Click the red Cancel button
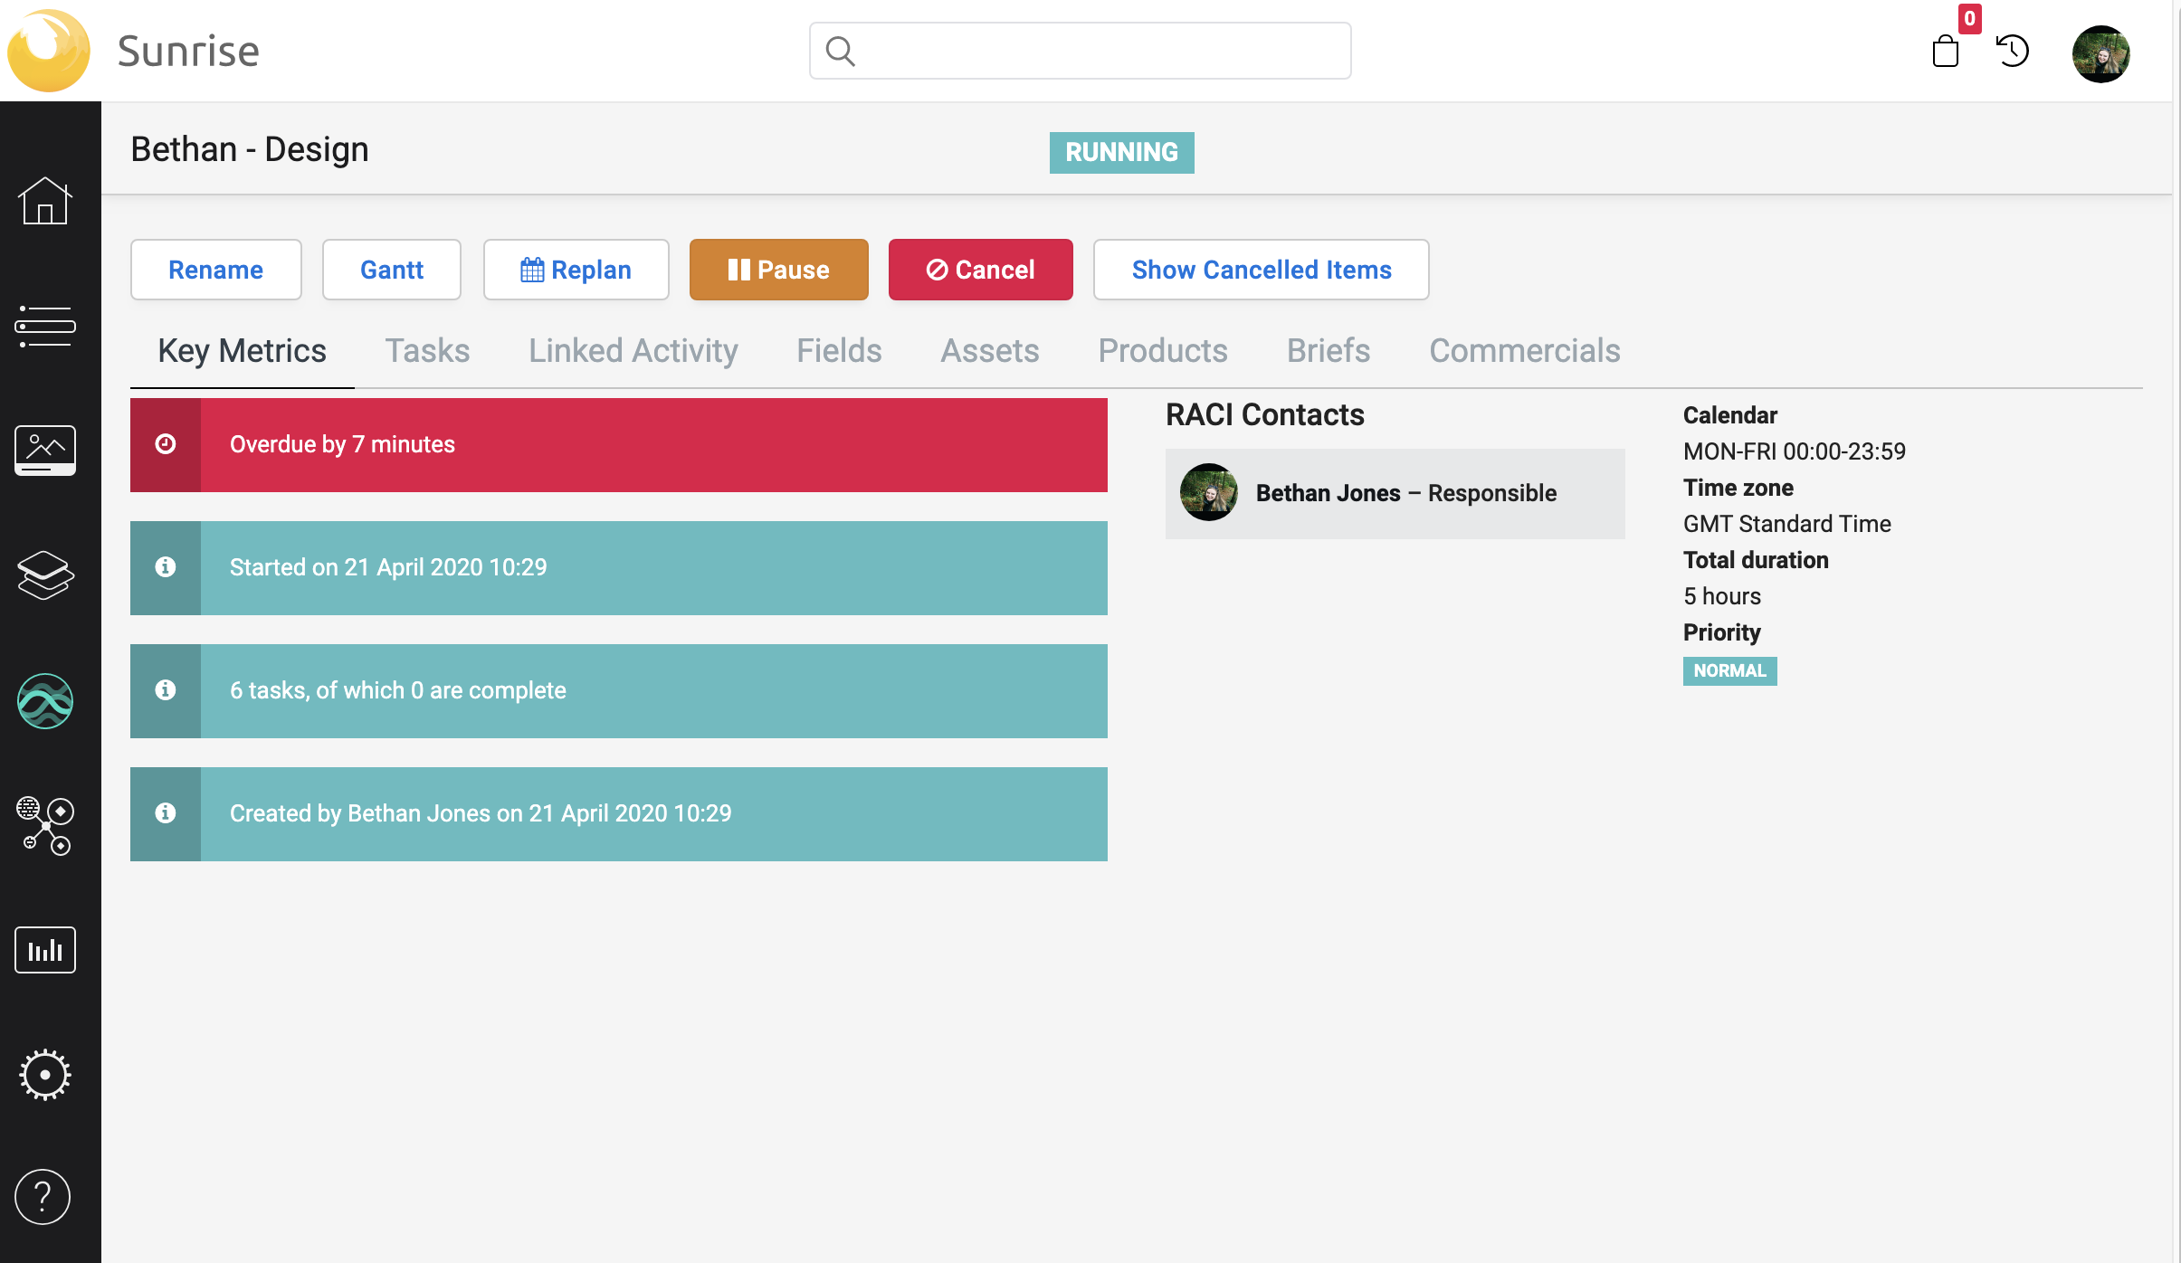Viewport: 2181px width, 1263px height. (x=980, y=270)
